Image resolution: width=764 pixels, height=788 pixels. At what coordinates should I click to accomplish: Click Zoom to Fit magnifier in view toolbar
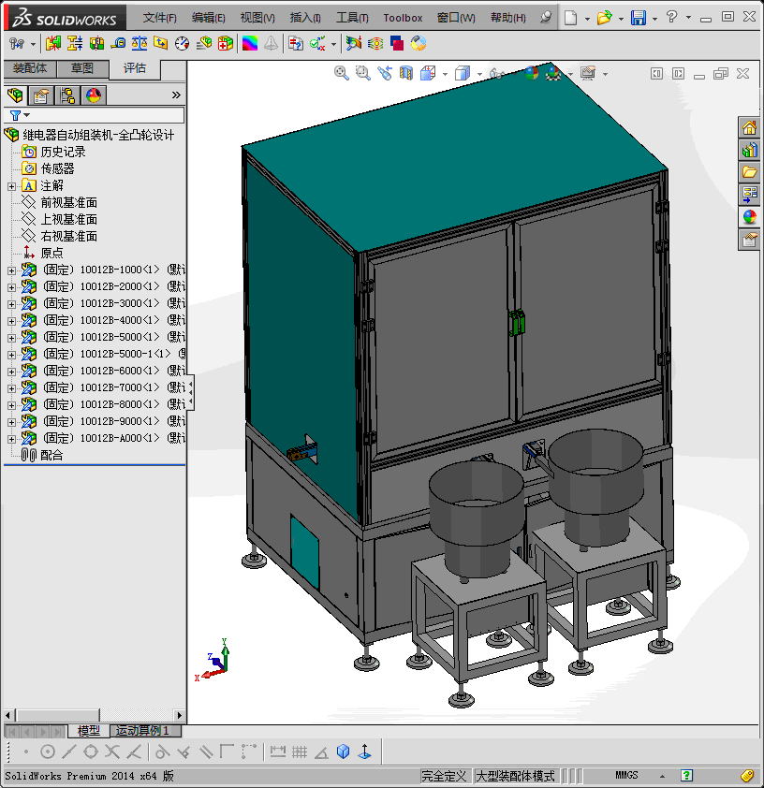[342, 73]
